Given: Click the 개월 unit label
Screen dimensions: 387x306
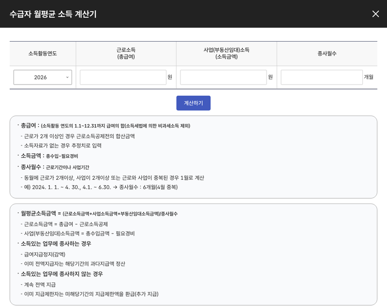Looking at the screenshot, I should 369,77.
